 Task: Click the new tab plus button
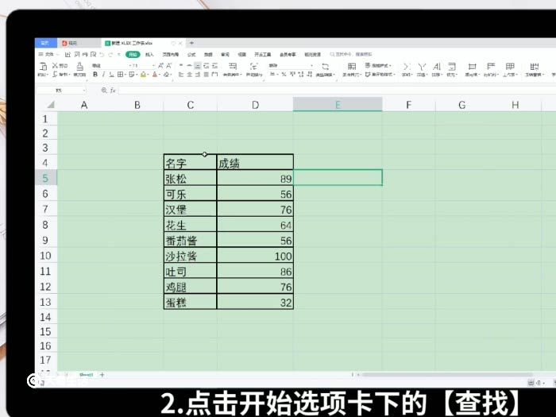192,43
